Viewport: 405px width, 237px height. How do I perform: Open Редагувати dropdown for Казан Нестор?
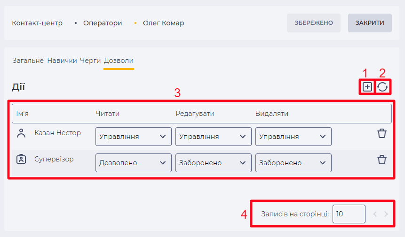click(214, 137)
